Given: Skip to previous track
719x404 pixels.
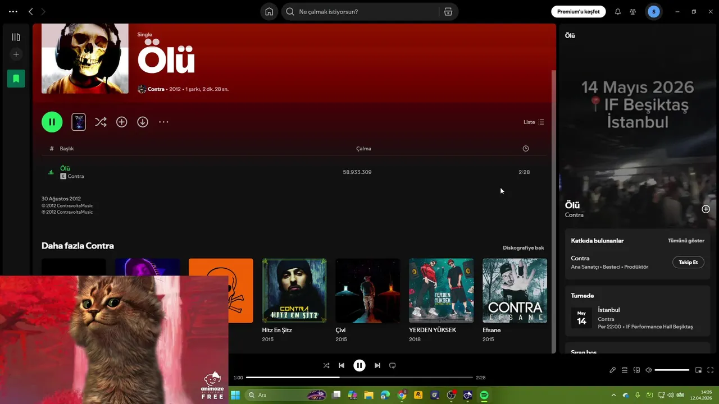Looking at the screenshot, I should [x=342, y=365].
